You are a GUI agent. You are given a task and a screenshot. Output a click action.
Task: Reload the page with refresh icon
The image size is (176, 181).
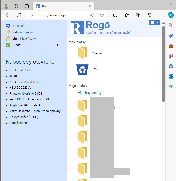pos(19,15)
